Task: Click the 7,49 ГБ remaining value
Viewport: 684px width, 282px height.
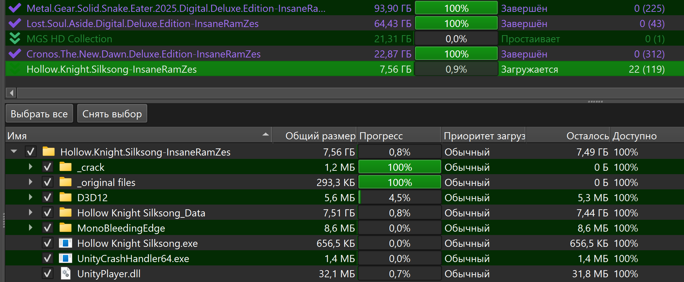Action: click(592, 152)
